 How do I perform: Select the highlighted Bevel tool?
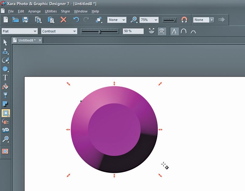tap(6, 113)
